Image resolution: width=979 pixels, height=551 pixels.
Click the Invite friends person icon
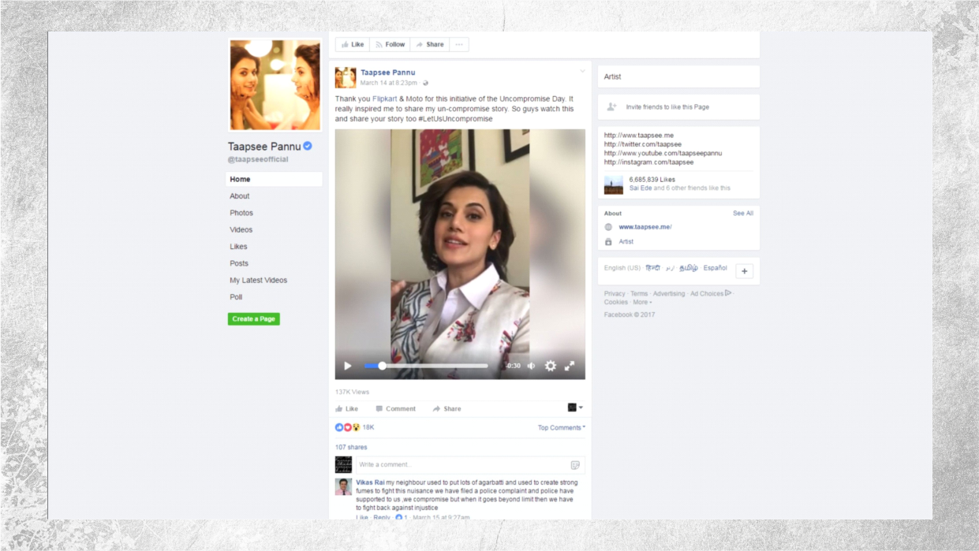[x=611, y=106]
